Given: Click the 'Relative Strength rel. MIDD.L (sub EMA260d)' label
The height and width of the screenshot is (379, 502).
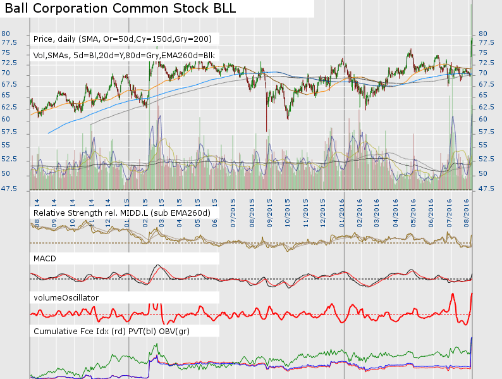Looking at the screenshot, I should tap(121, 213).
